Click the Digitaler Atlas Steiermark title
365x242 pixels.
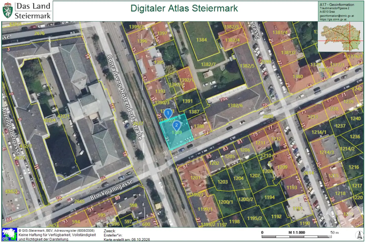pyautogui.click(x=184, y=8)
